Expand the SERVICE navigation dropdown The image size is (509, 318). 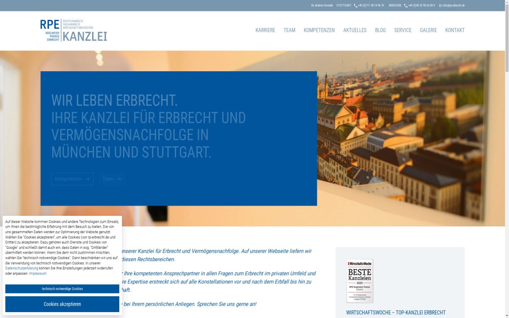pos(403,30)
